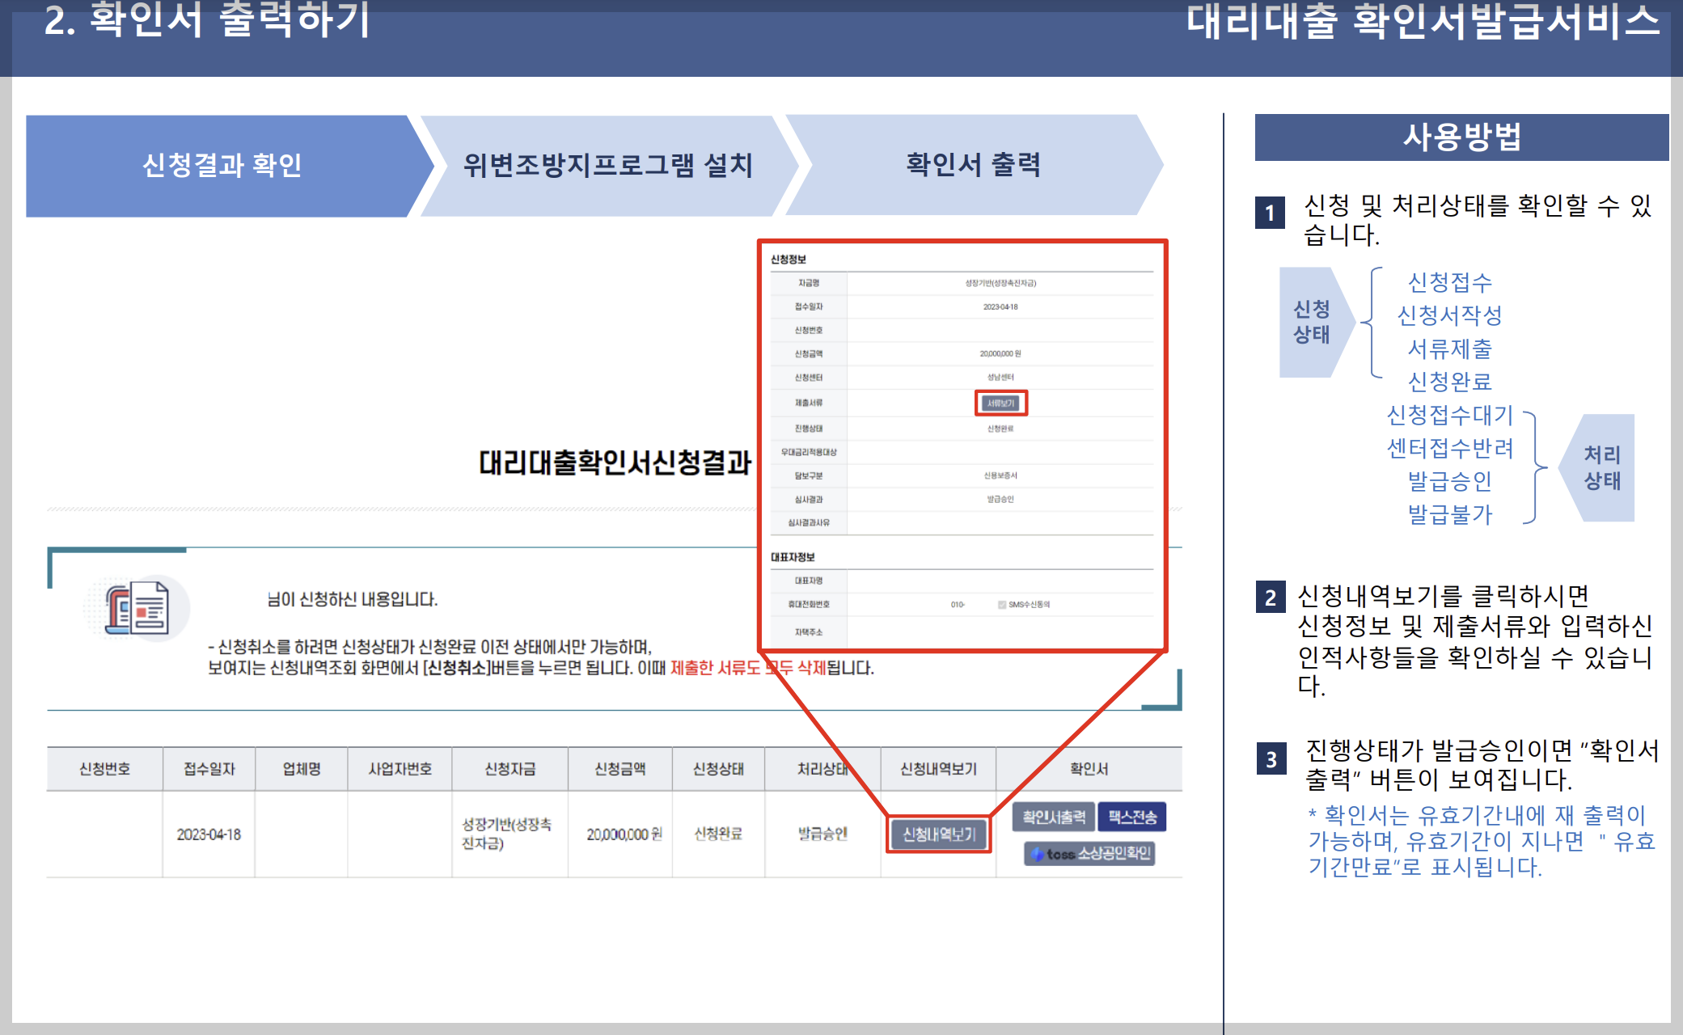Viewport: 1683px width, 1035px height.
Task: Toggle the SMS수신동의 checkbox
Action: click(x=1002, y=604)
